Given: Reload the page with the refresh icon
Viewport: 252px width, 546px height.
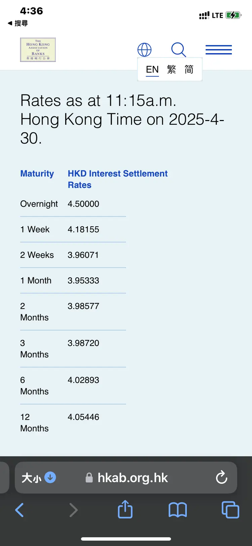Looking at the screenshot, I should [221, 477].
